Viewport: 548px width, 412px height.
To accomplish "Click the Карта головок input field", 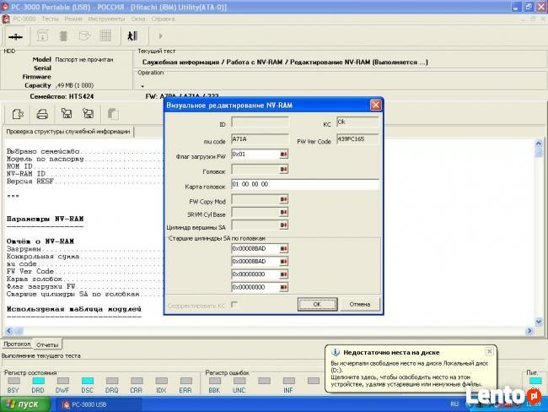I will (304, 185).
